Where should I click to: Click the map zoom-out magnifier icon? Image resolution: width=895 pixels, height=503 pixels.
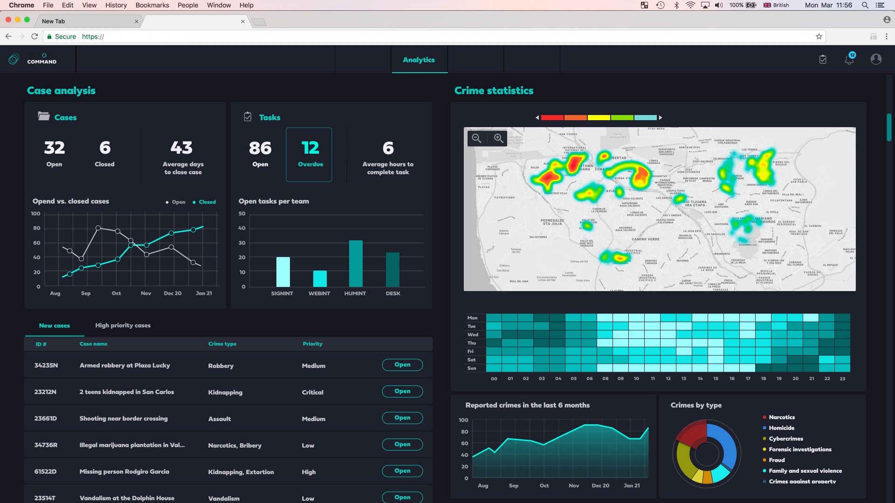point(476,138)
